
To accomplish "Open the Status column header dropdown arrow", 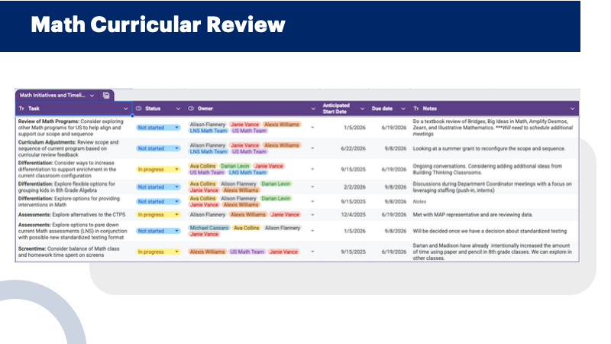I will [179, 109].
